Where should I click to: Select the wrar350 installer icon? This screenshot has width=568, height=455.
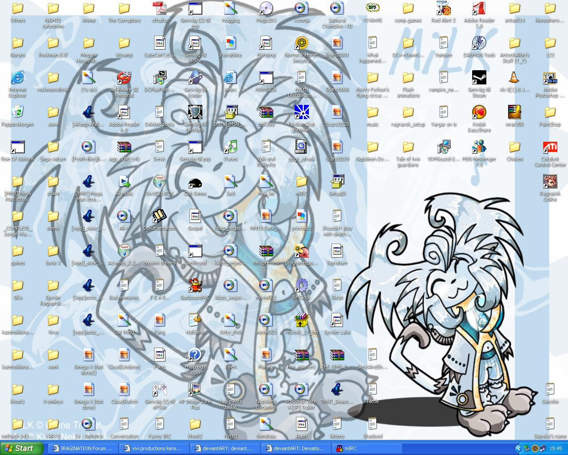coord(514,112)
